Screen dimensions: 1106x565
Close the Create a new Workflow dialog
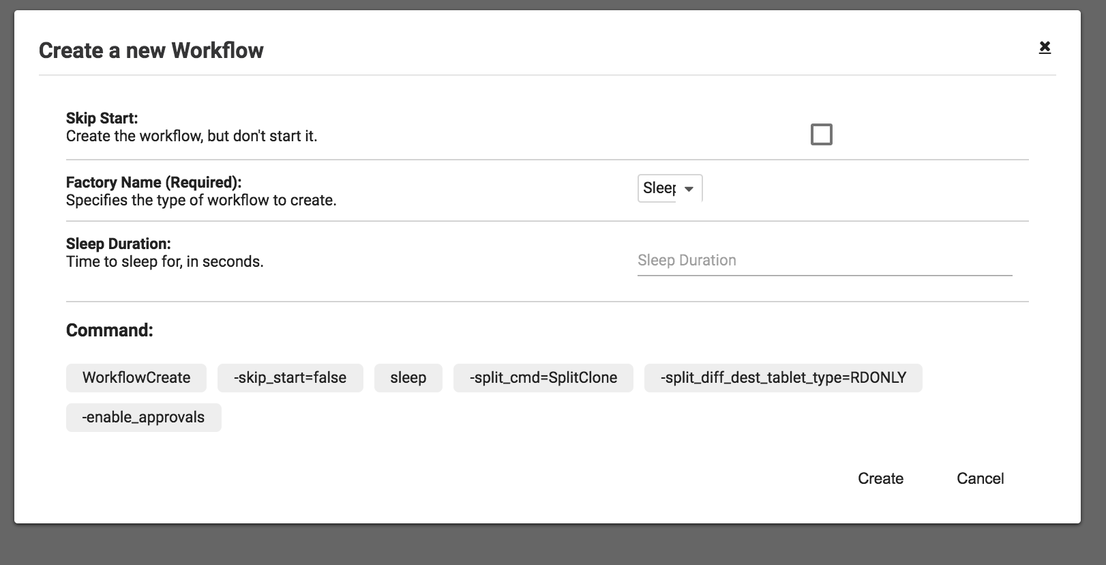tap(1044, 47)
